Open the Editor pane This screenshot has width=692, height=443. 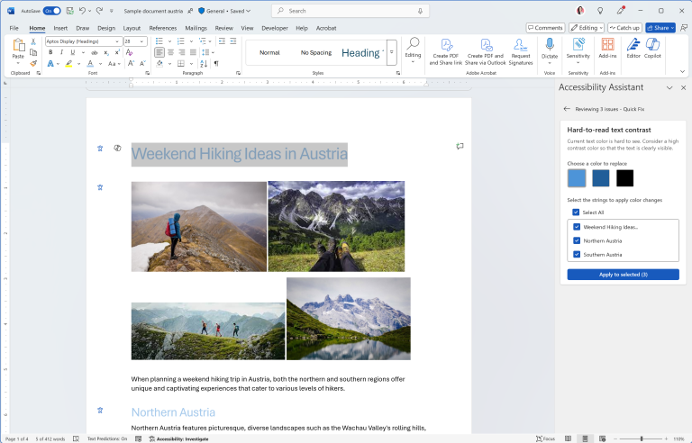point(633,48)
